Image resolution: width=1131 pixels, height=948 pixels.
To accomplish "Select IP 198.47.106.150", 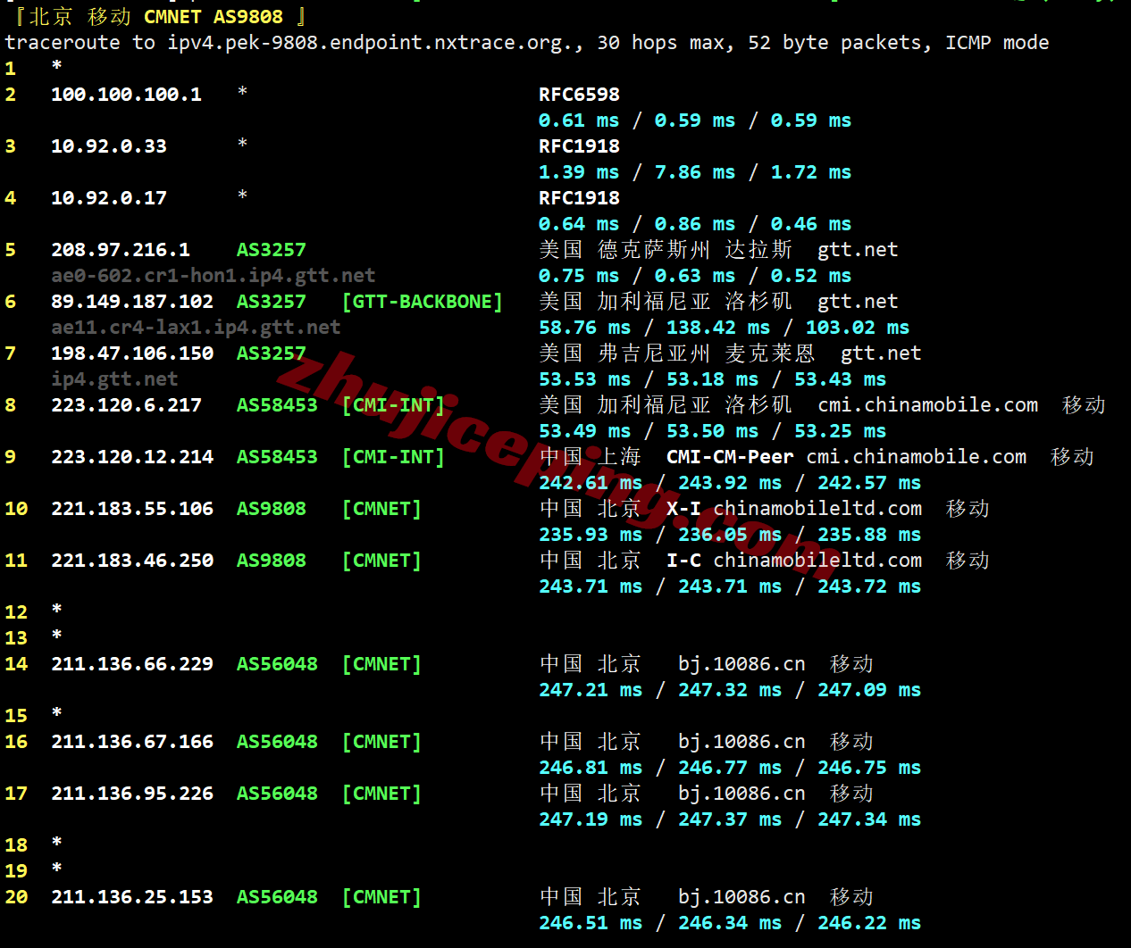I will [132, 353].
